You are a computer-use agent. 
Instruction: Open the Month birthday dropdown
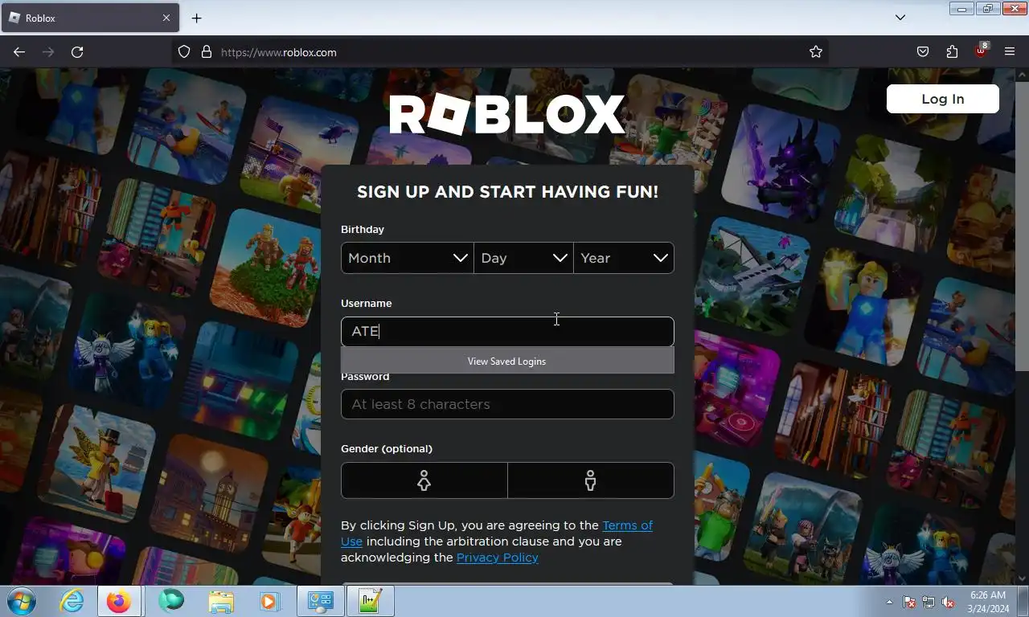(408, 258)
